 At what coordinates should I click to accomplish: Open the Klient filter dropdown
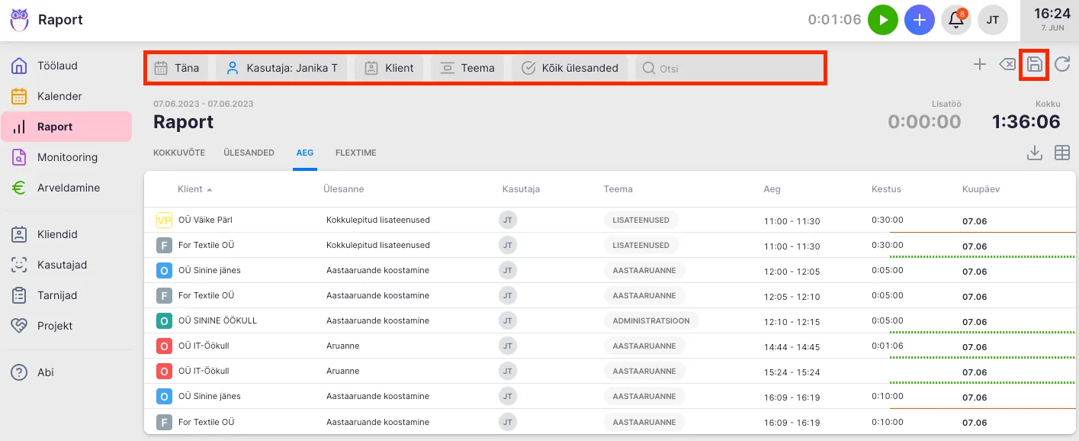(x=389, y=68)
